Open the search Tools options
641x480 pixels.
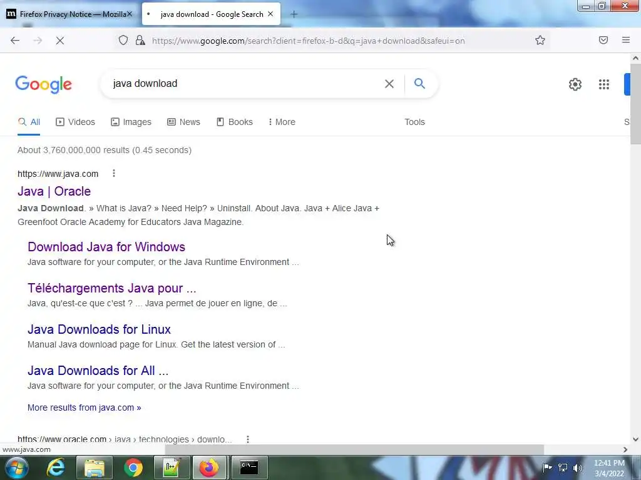click(414, 122)
